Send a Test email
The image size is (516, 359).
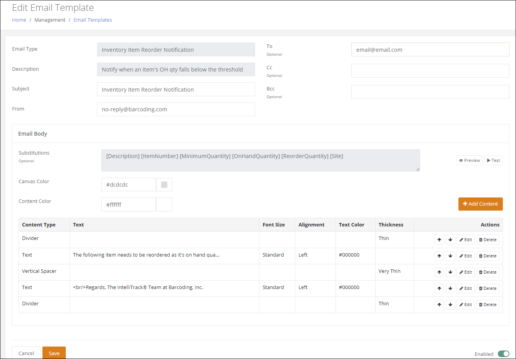[x=494, y=160]
